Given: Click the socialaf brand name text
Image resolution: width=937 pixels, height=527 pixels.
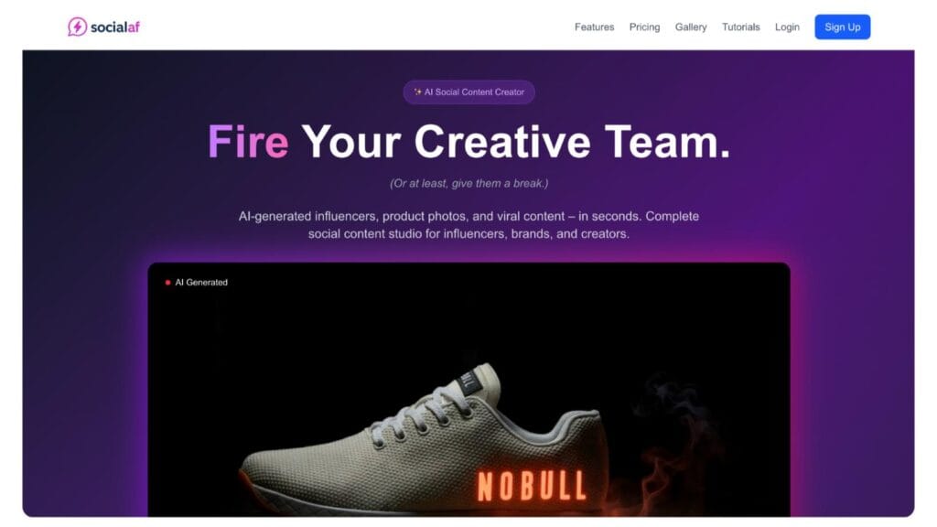Looking at the screenshot, I should pos(114,27).
